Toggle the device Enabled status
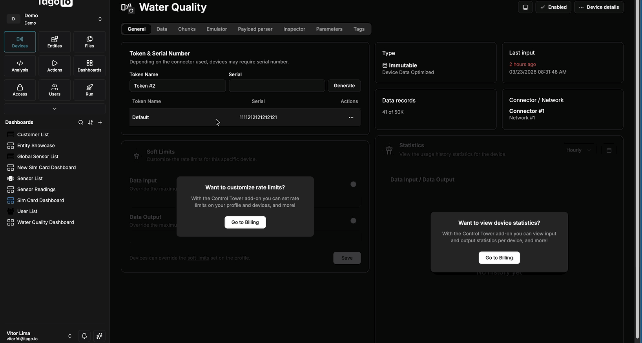 [x=553, y=7]
